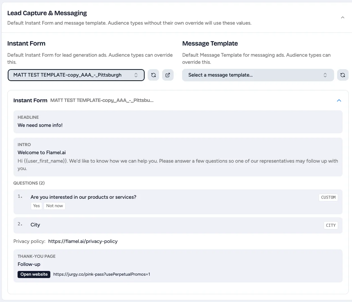Click the 'Message Template' heading
352x302 pixels.
(210, 43)
